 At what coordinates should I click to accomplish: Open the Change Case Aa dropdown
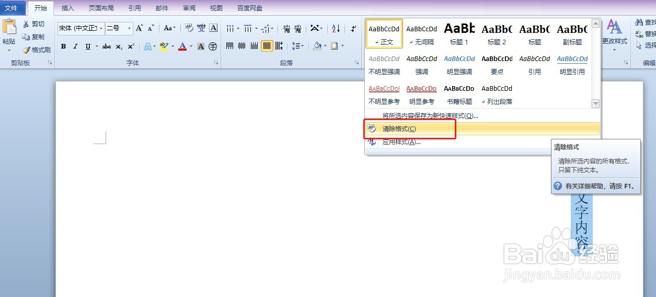tap(170, 28)
